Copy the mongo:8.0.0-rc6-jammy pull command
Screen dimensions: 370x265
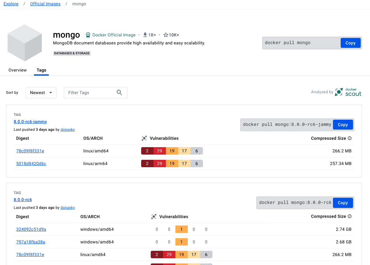pyautogui.click(x=343, y=125)
